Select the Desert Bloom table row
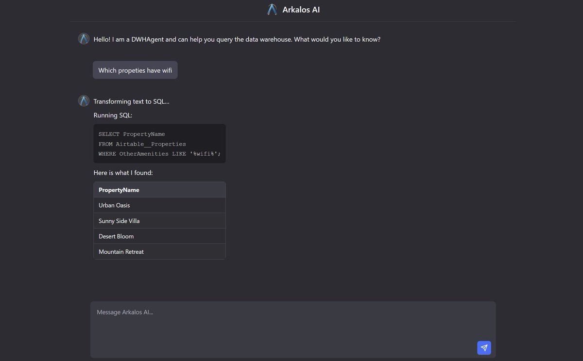 (x=159, y=236)
